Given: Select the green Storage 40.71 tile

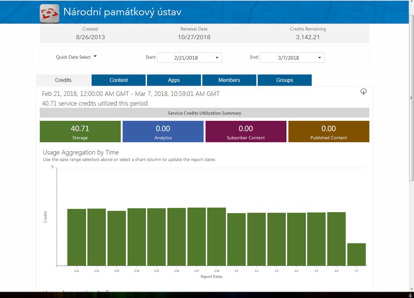Looking at the screenshot, I should pos(80,131).
